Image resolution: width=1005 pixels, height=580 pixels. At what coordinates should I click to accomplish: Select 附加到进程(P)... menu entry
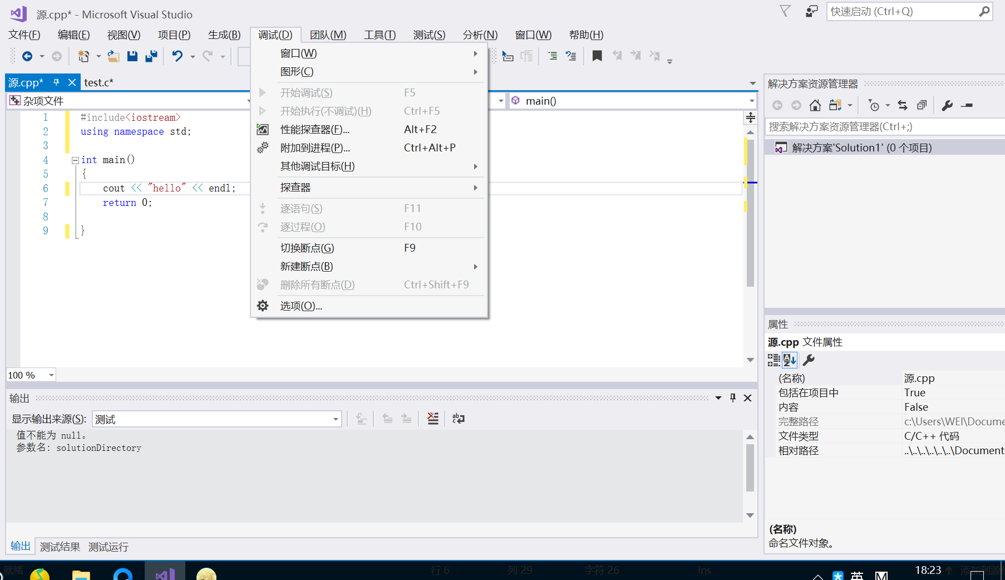[x=369, y=148]
